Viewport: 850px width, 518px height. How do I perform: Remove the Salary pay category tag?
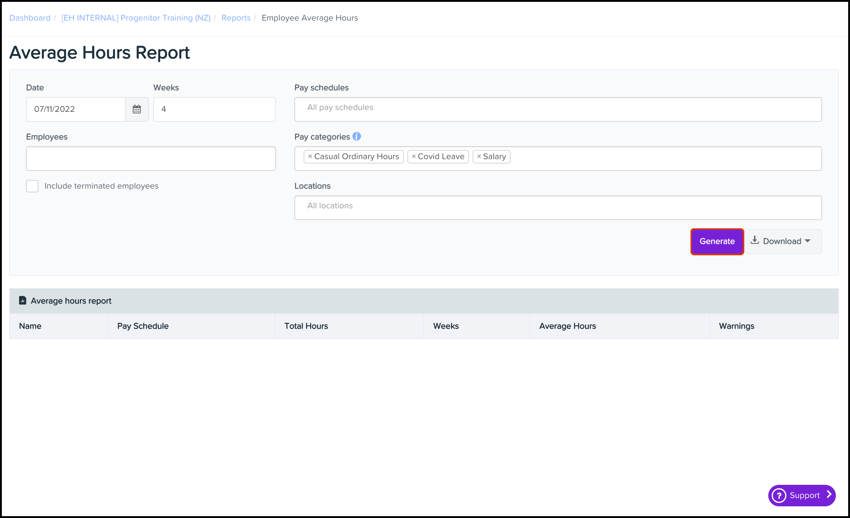coord(479,157)
